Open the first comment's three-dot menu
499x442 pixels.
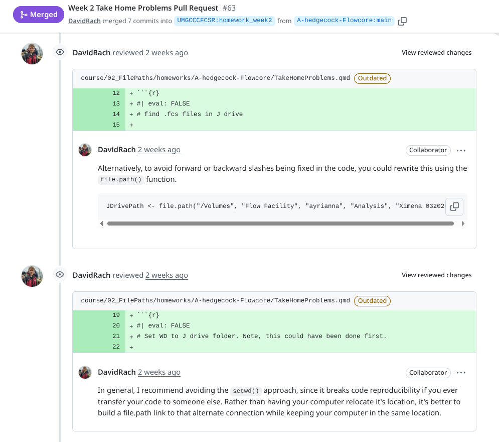pyautogui.click(x=461, y=150)
